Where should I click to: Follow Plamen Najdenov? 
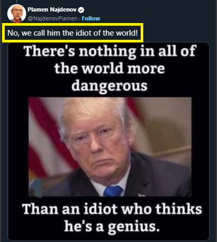tap(91, 18)
